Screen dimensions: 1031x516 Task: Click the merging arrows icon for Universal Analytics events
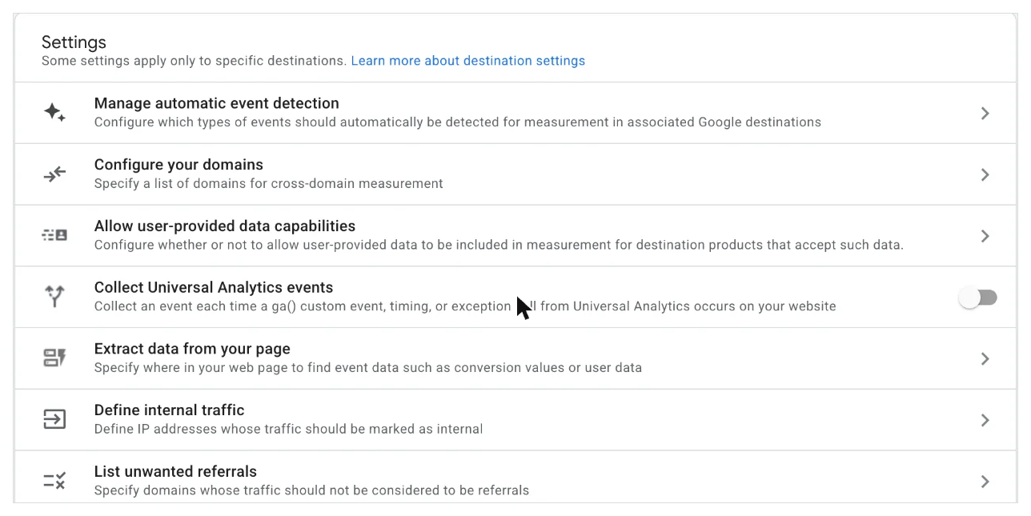pos(54,297)
